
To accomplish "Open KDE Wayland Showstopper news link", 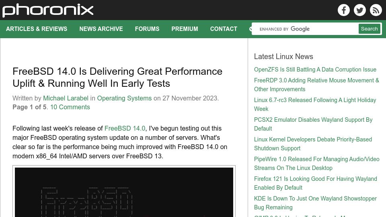I will pyautogui.click(x=315, y=203).
